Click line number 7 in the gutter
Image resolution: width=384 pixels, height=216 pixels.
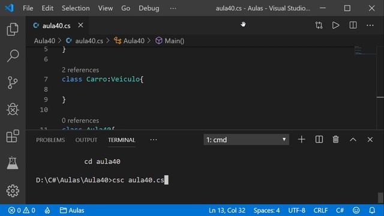[46, 79]
